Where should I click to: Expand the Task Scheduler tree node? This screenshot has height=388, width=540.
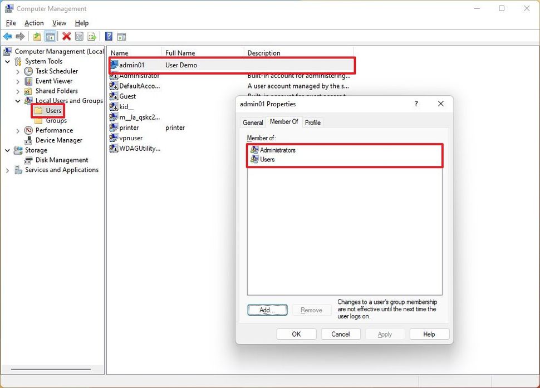pyautogui.click(x=17, y=71)
